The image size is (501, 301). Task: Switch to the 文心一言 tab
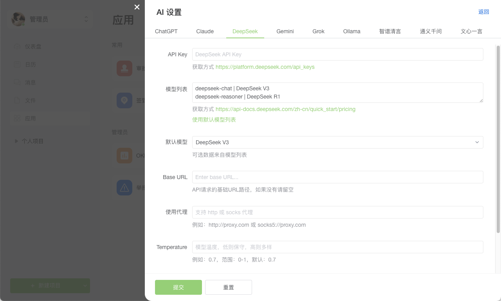472,31
